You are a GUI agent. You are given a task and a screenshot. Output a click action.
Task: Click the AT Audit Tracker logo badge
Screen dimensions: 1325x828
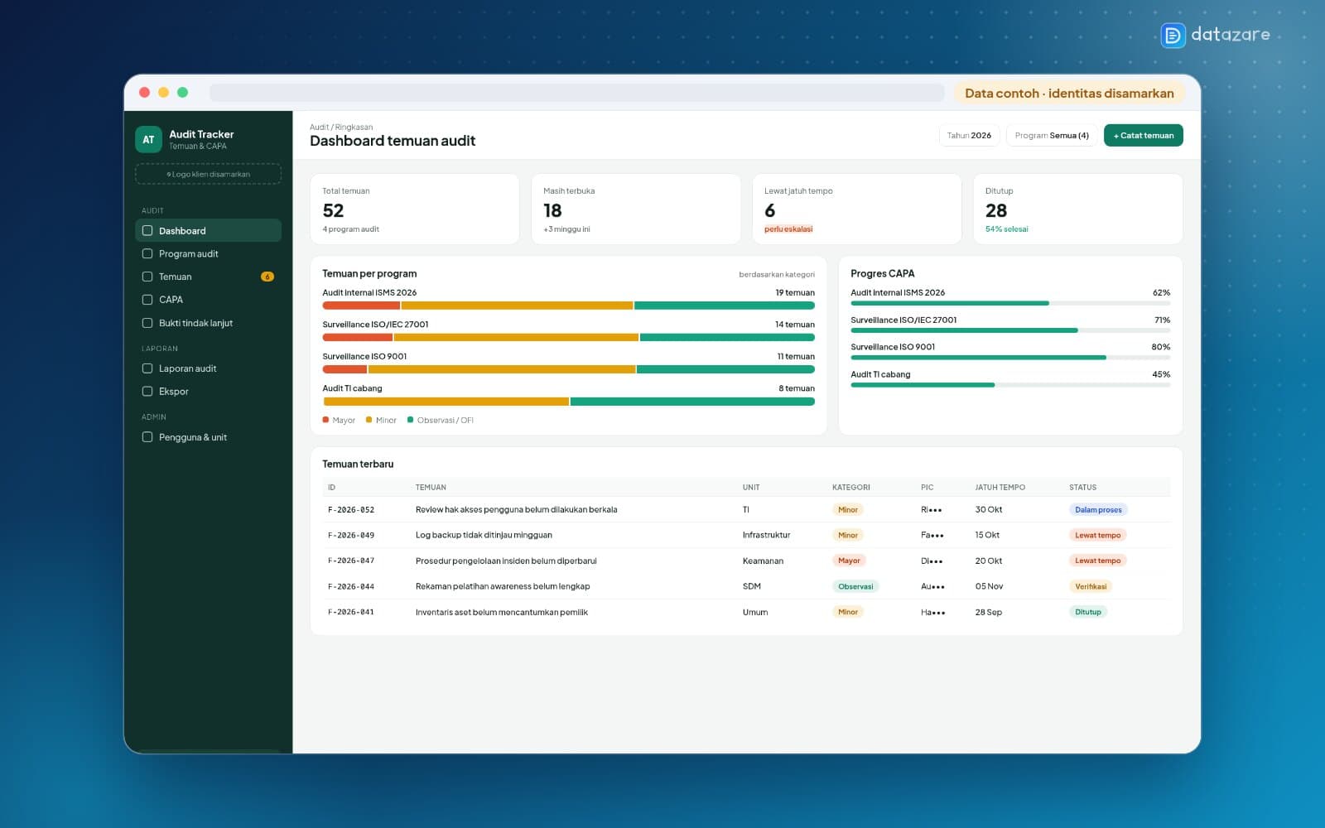tap(148, 140)
